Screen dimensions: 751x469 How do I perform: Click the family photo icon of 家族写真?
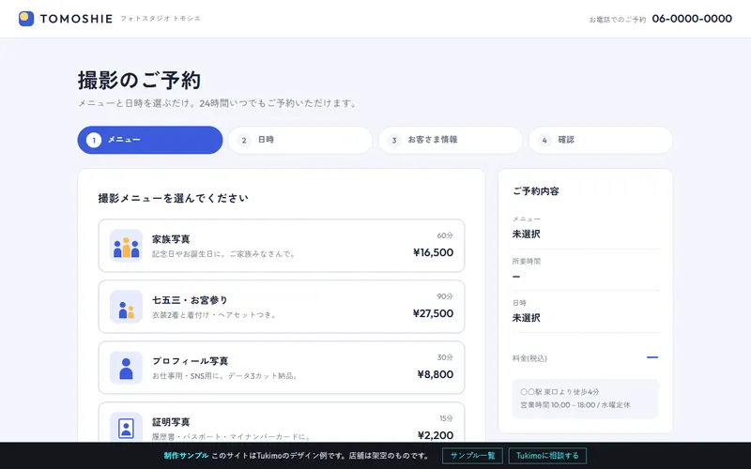click(126, 246)
